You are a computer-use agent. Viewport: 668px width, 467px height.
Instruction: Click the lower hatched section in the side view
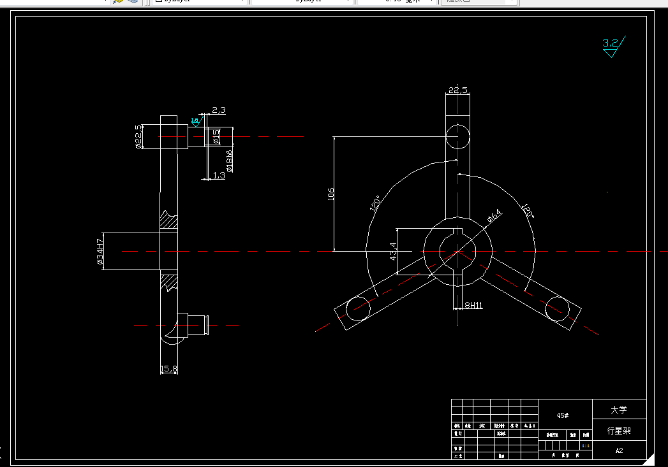click(168, 282)
